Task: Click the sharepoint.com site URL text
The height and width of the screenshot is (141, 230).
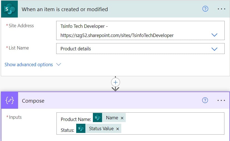Action: coord(117,35)
